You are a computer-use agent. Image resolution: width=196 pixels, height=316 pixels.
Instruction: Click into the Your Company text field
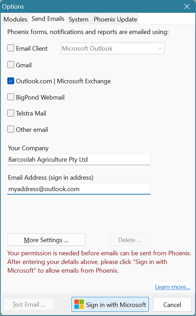(x=79, y=160)
